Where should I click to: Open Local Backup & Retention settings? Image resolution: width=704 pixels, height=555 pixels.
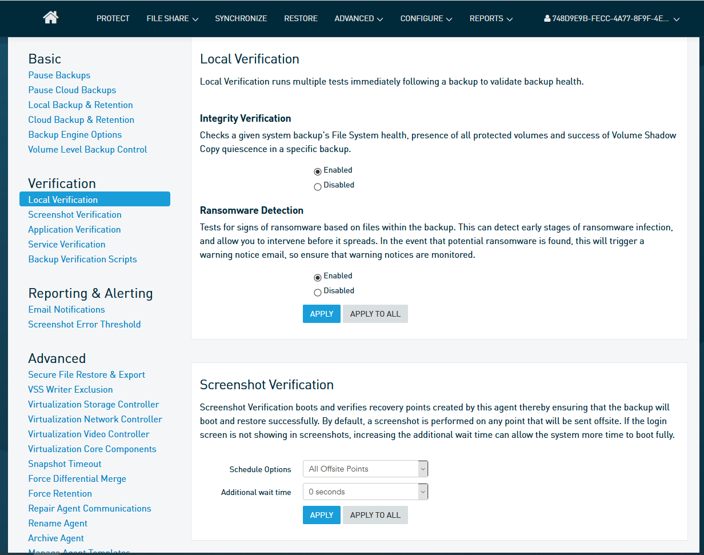pyautogui.click(x=81, y=105)
